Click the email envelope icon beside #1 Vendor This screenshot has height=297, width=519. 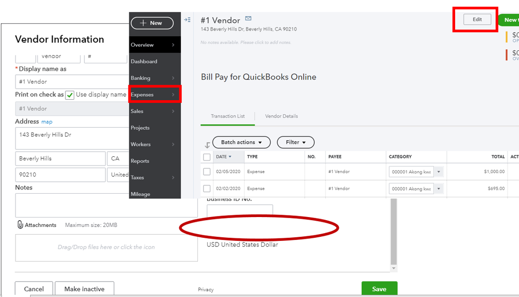pos(248,18)
